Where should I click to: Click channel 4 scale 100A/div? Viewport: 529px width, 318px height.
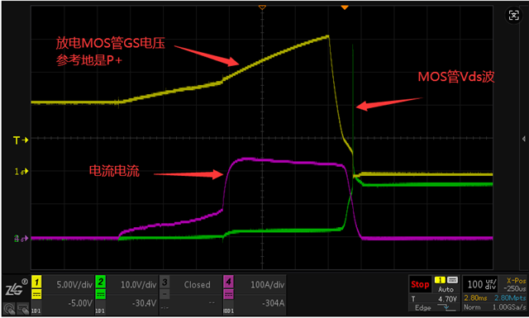pos(268,285)
